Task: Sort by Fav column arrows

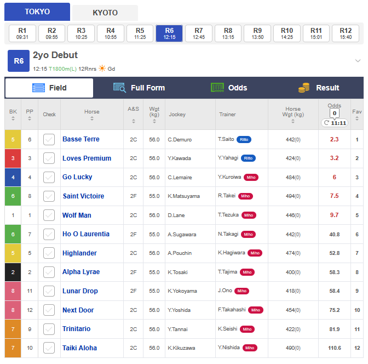Action: point(357,118)
